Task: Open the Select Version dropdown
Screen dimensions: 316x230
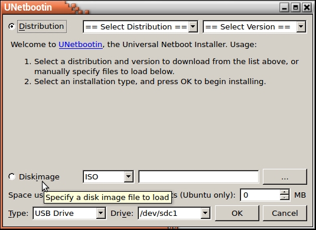Action: pyautogui.click(x=255, y=26)
